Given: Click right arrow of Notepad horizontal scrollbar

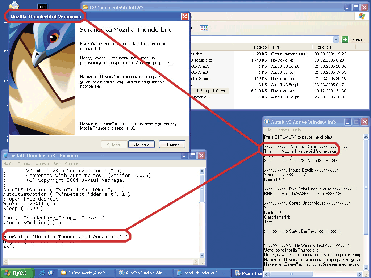Looking at the screenshot, I should (x=196, y=261).
